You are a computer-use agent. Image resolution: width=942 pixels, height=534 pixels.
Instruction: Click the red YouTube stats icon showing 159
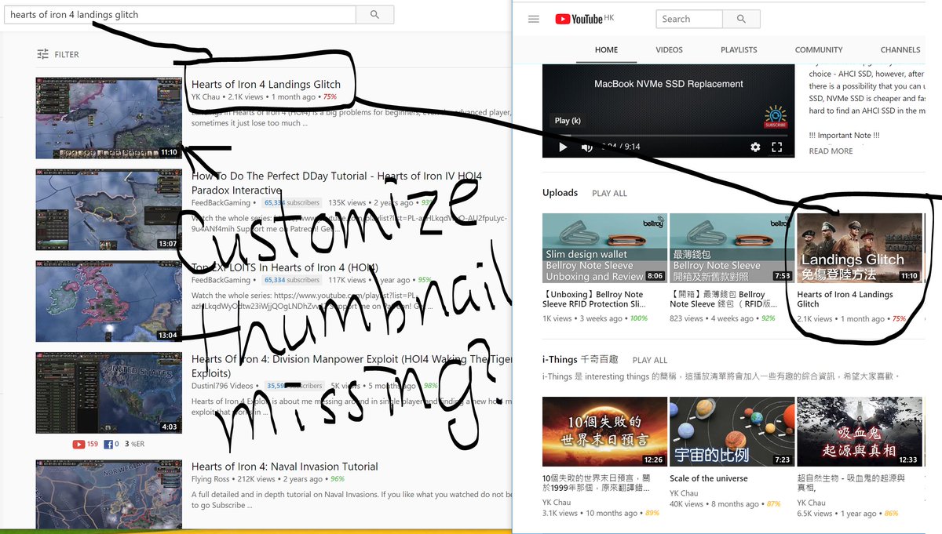coord(78,444)
